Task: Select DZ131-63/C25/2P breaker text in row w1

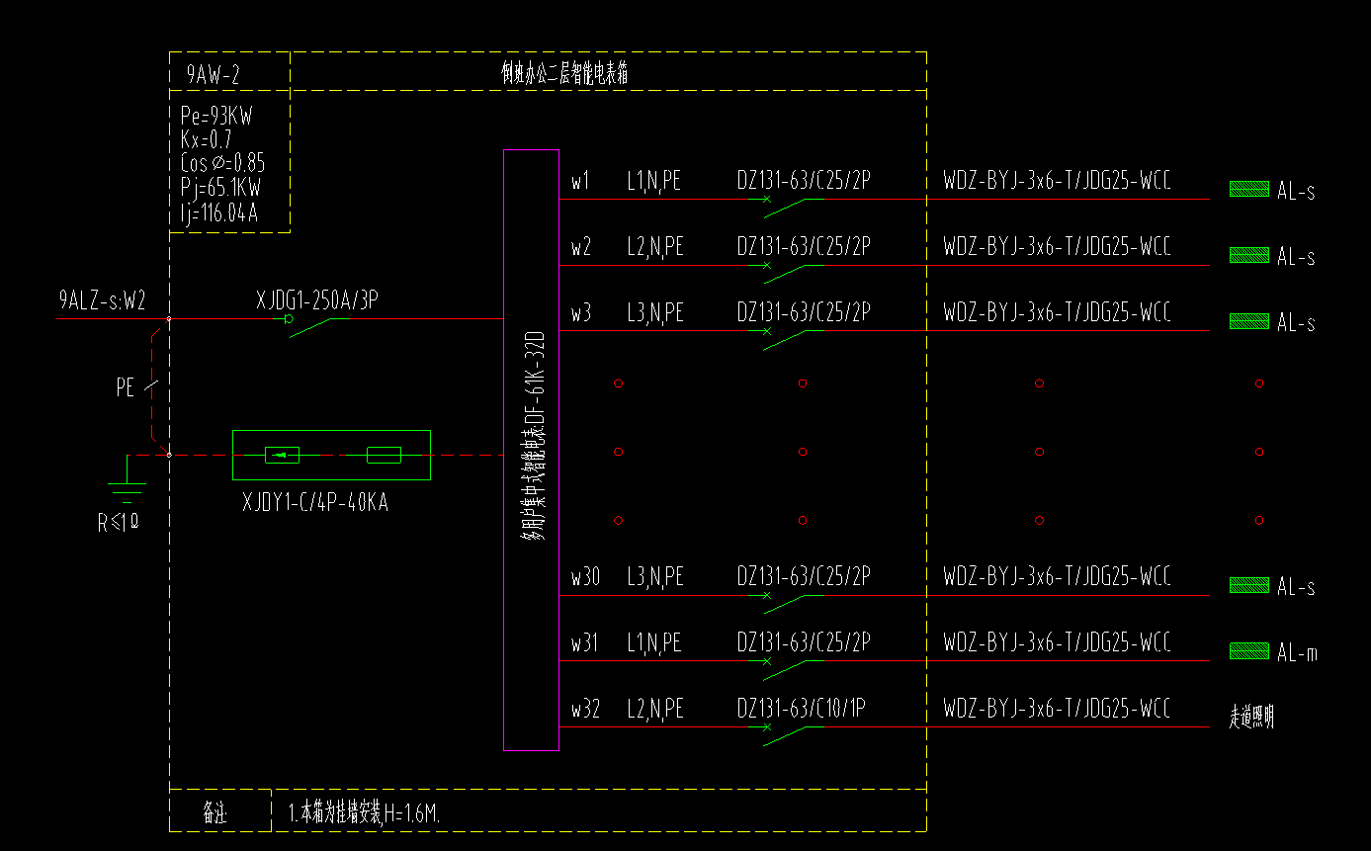Action: click(804, 180)
